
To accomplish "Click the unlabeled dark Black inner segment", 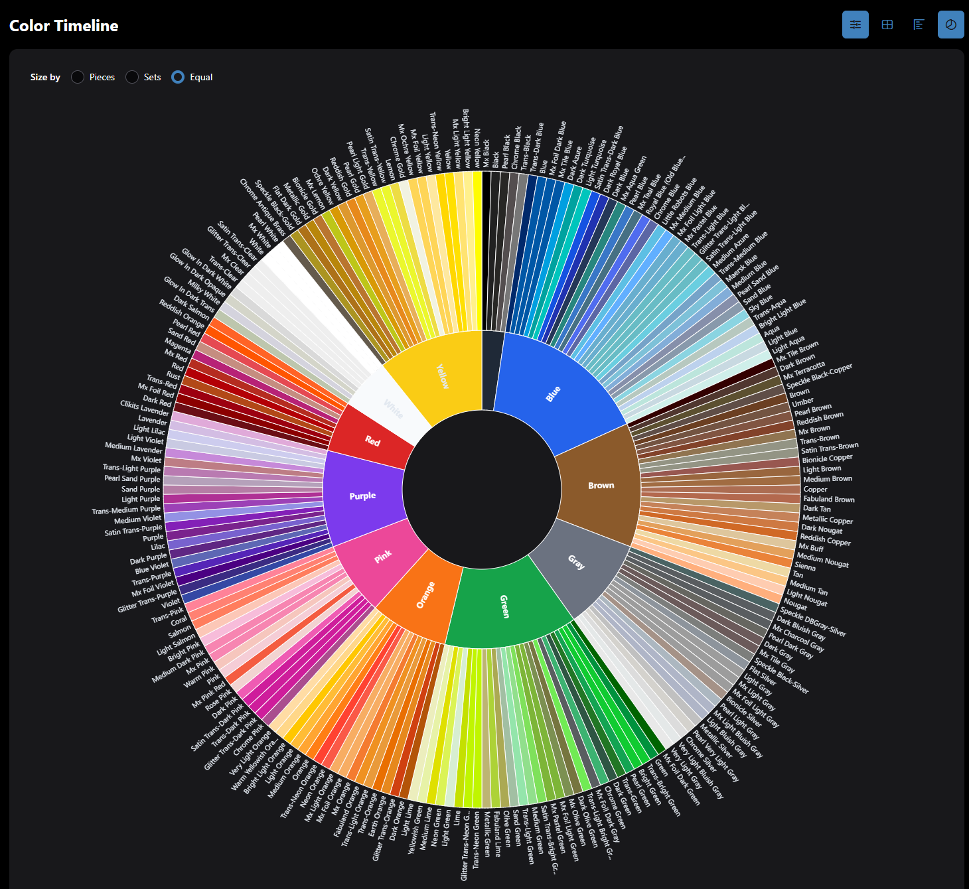I will [x=492, y=370].
